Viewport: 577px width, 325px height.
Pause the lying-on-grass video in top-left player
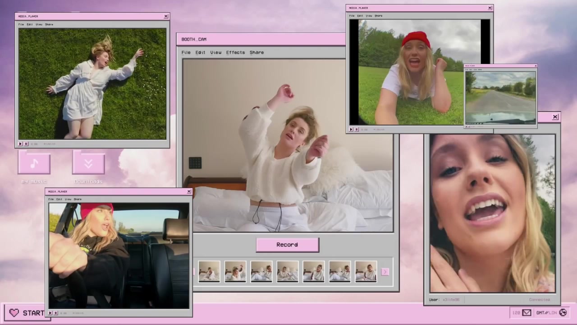(x=26, y=144)
